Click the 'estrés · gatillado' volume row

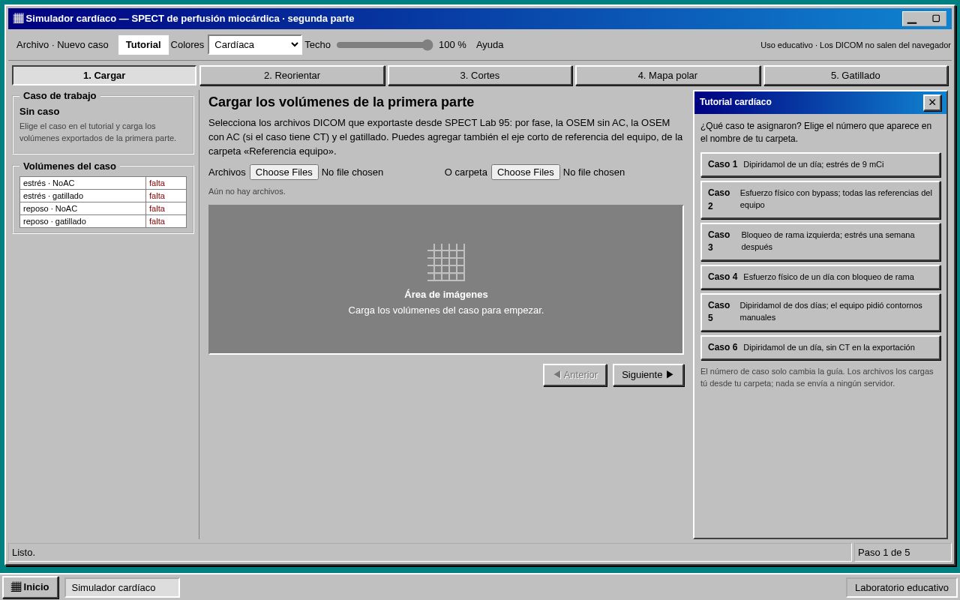[103, 196]
